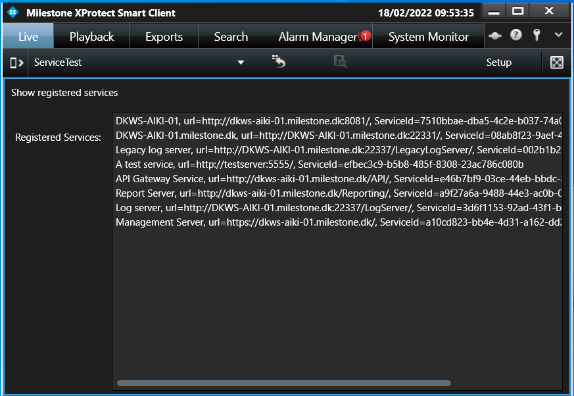Select the DKWS-AIKI-01.milestone.dk 22331 service row
The height and width of the screenshot is (396, 574).
click(337, 136)
